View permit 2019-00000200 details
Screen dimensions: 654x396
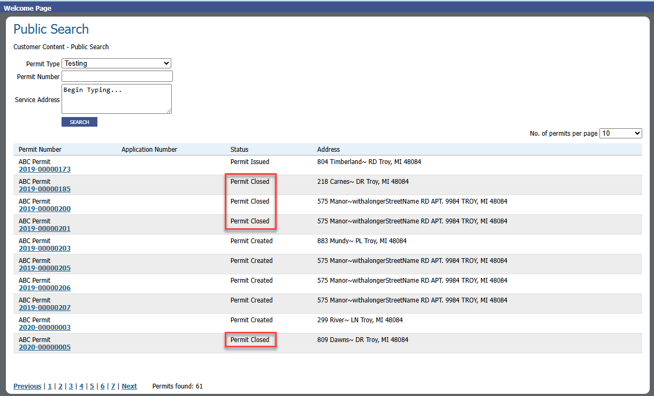[44, 209]
